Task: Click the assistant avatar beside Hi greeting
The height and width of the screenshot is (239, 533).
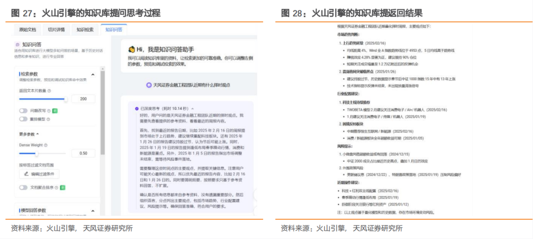Action: click(132, 49)
